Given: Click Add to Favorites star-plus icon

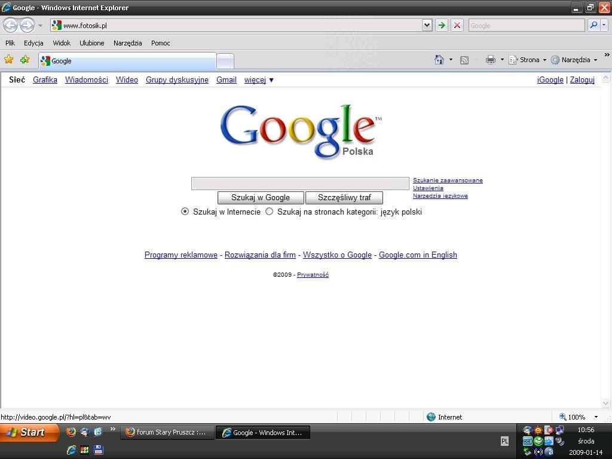Looking at the screenshot, I should (25, 59).
